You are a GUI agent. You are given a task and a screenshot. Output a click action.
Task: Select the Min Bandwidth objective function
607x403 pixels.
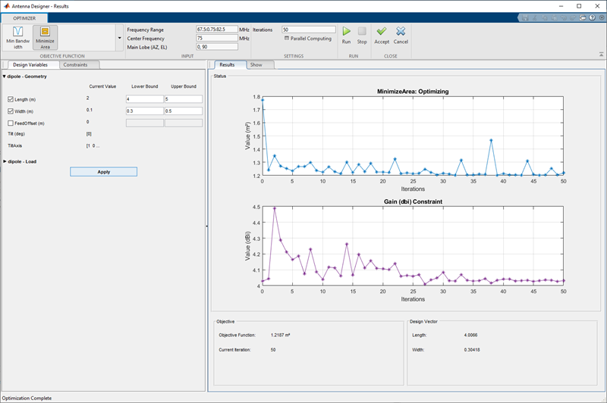click(x=17, y=37)
